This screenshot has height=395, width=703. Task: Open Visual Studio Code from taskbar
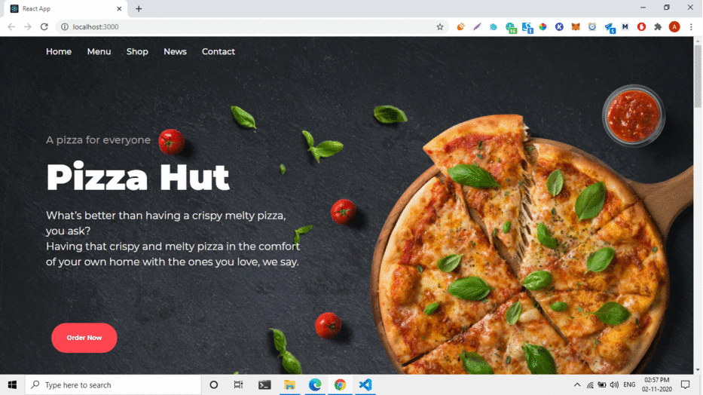point(365,384)
